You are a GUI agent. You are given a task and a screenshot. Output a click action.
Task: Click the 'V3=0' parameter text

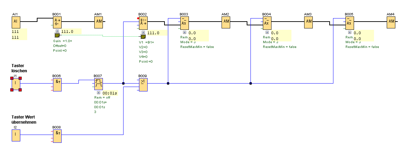(143, 52)
